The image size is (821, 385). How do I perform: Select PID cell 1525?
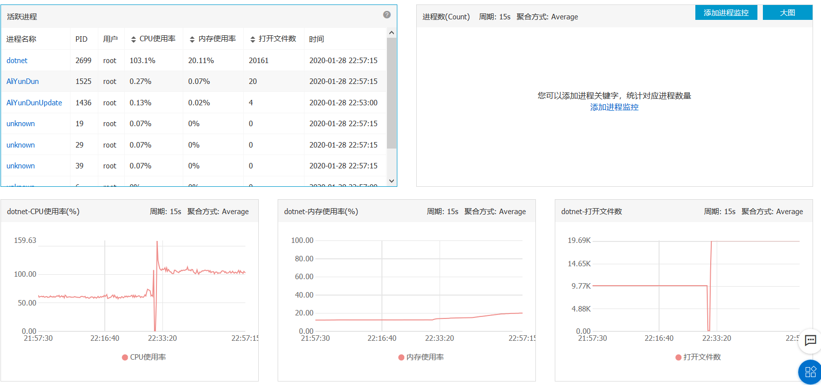pyautogui.click(x=83, y=81)
